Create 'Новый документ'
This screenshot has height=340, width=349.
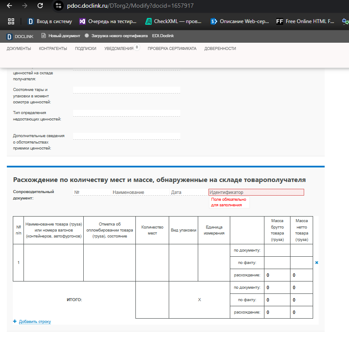[x=61, y=36]
